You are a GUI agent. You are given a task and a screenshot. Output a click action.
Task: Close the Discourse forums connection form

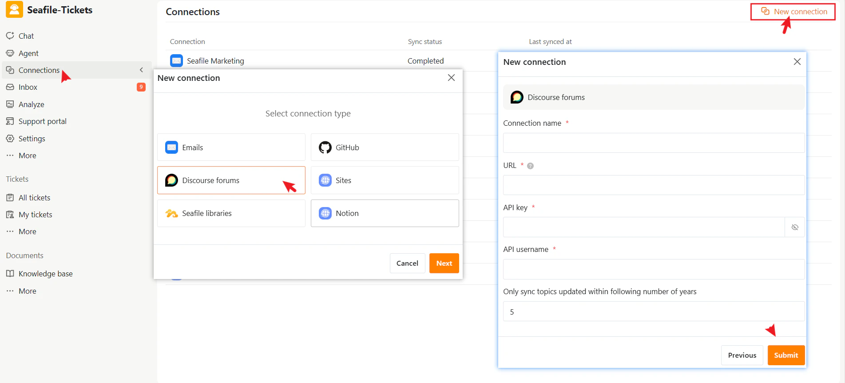(797, 62)
